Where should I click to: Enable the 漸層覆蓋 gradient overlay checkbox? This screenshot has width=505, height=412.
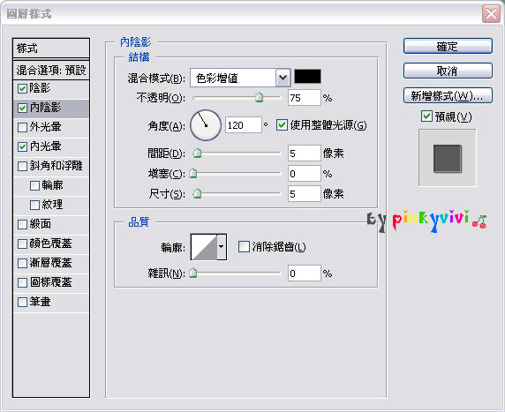tap(22, 263)
